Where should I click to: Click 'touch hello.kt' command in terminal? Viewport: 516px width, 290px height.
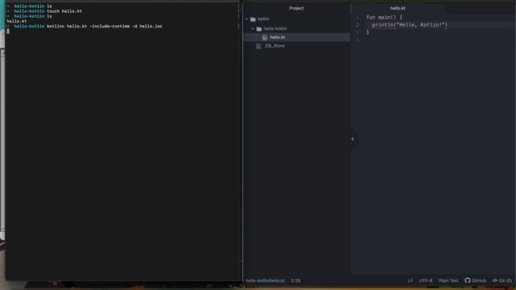pyautogui.click(x=64, y=11)
